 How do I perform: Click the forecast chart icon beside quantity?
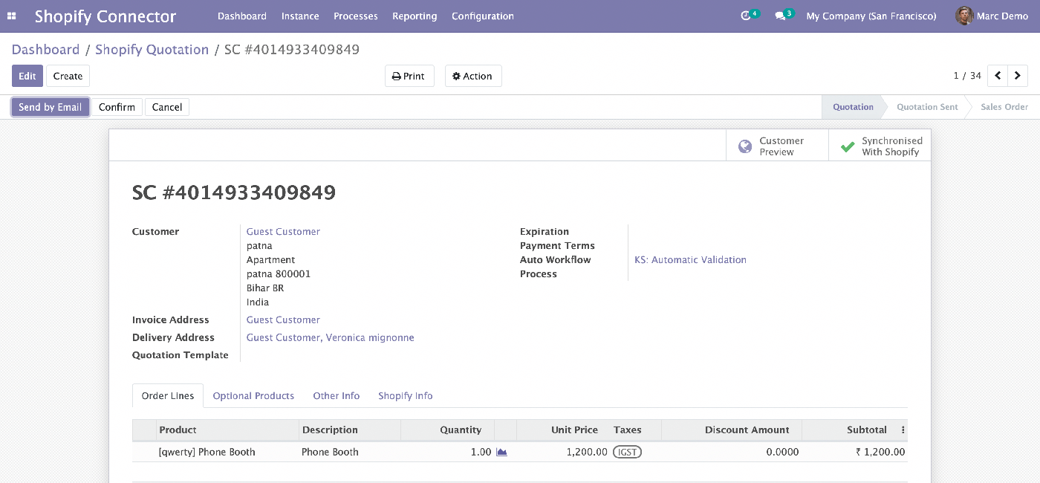click(x=501, y=452)
